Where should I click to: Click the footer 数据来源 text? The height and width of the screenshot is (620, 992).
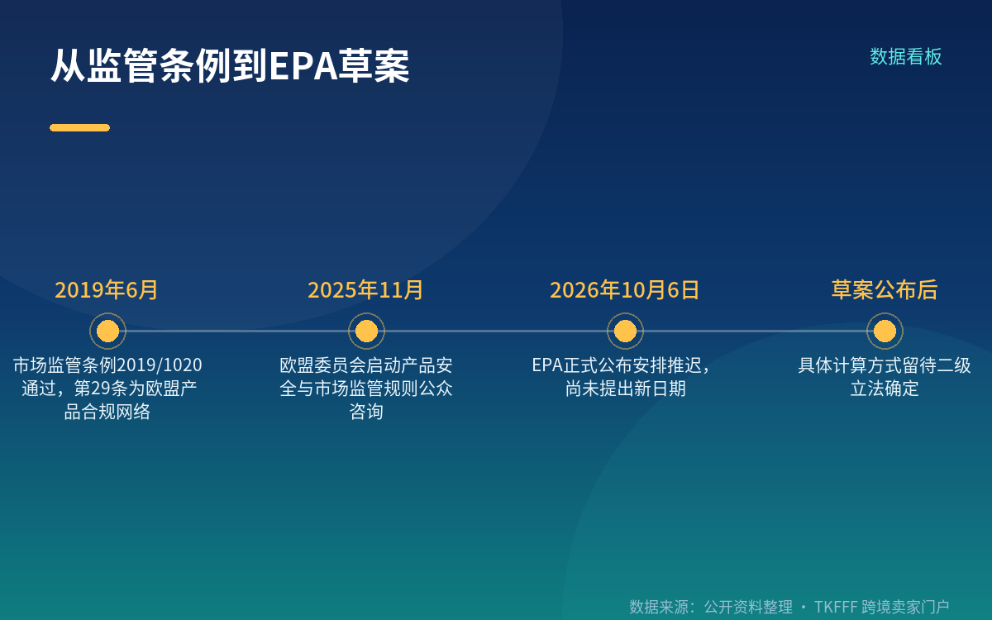pos(789,607)
